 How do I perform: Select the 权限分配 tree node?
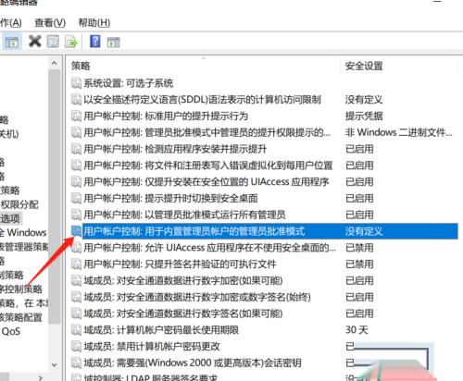(19, 204)
